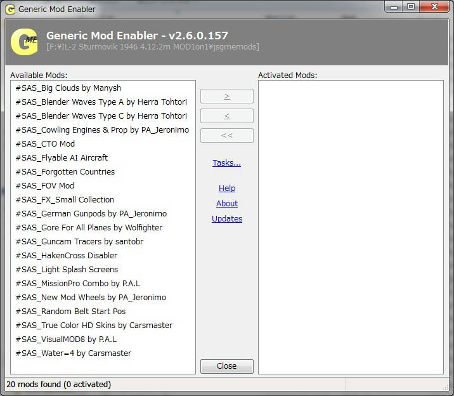Check for Updates link
This screenshot has height=396, width=454.
point(227,219)
